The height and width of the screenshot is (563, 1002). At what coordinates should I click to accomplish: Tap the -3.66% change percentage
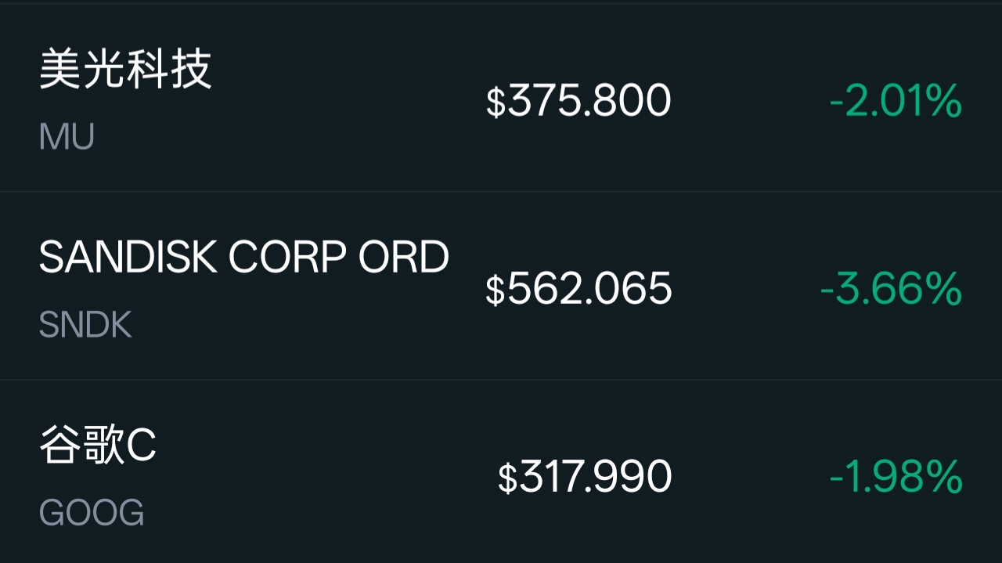pos(891,289)
